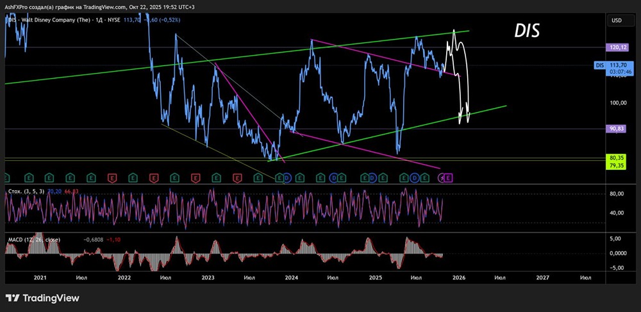
Task: Click the symbol title Walt Disney Company (The)
Action: 56,19
